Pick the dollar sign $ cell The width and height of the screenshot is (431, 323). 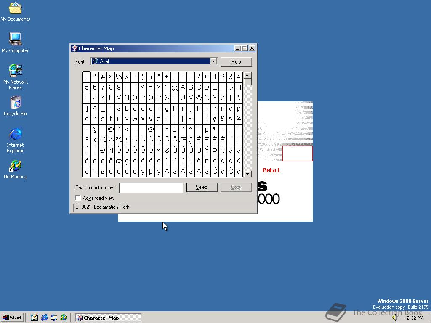click(111, 77)
